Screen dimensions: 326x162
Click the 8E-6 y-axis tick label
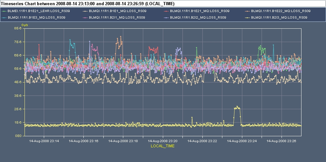[x=18, y=28]
